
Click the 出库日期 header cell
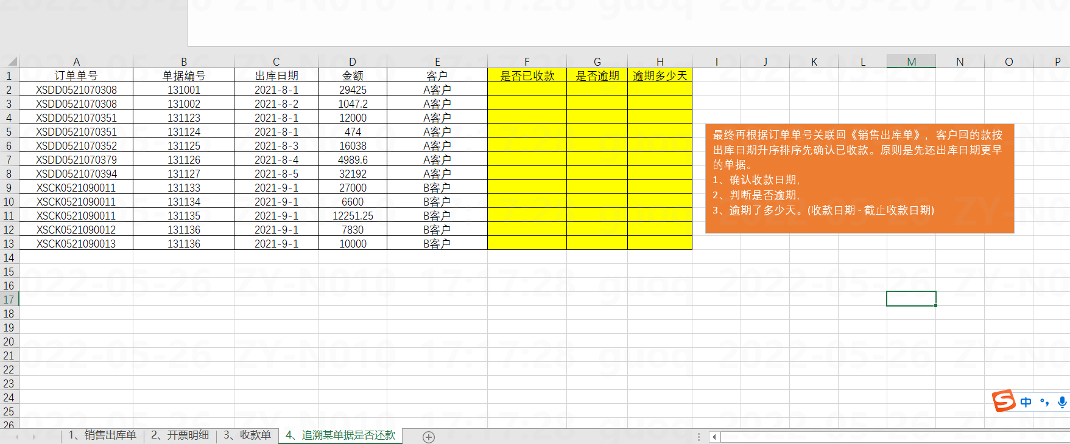(276, 75)
